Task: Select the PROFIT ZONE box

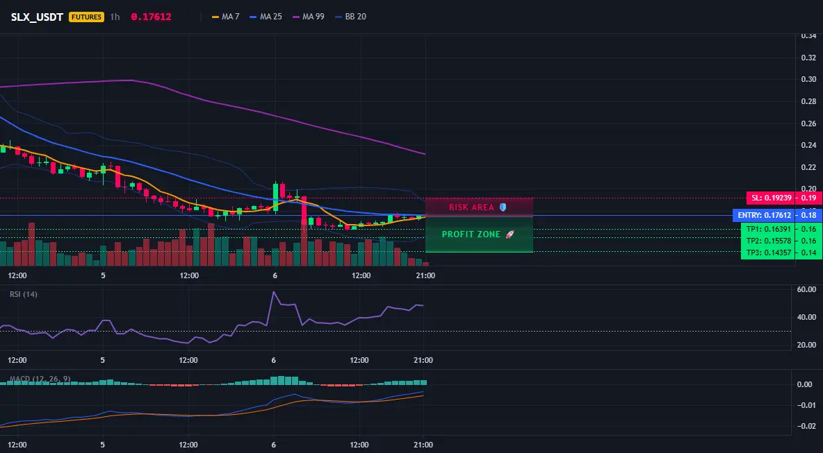Action: click(479, 234)
